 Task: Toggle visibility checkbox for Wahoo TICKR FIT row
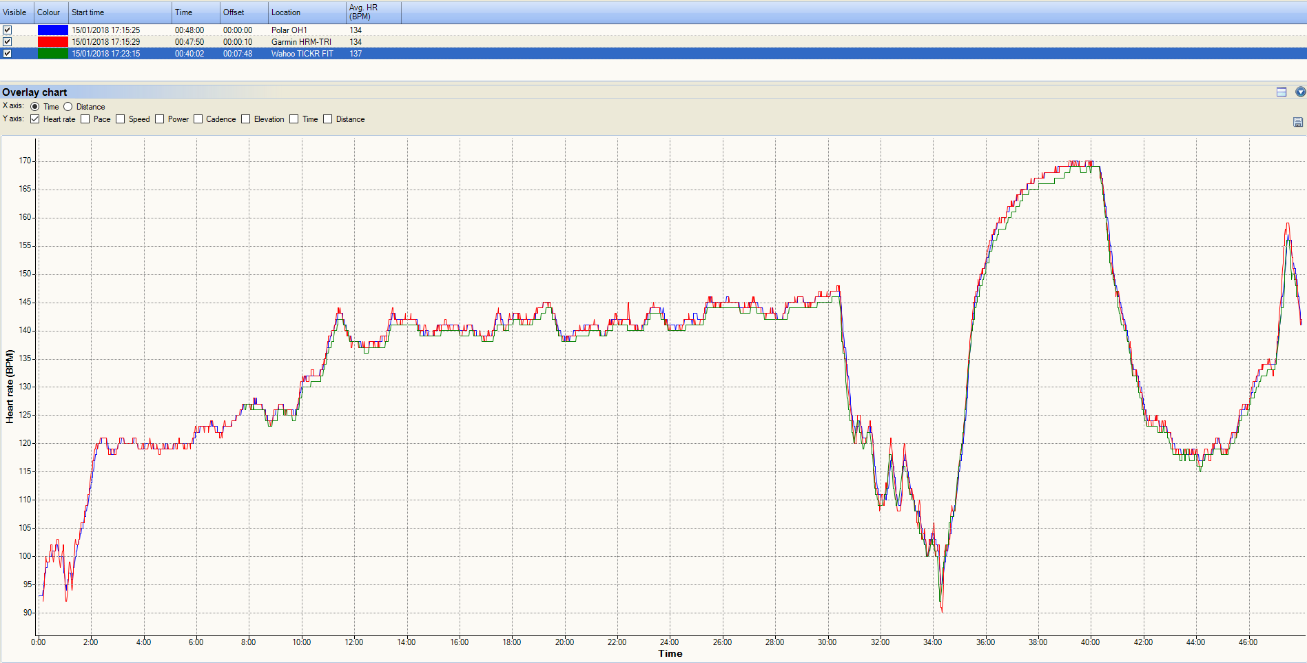click(7, 53)
